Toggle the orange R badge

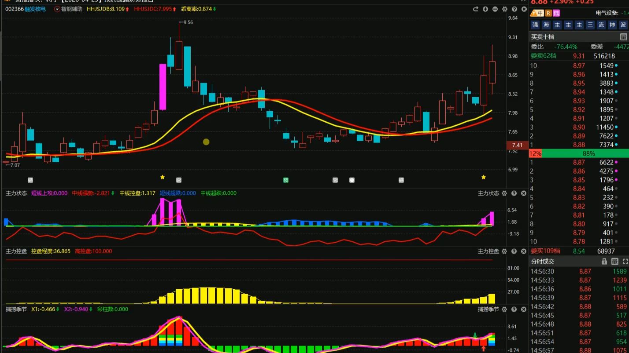548,13
